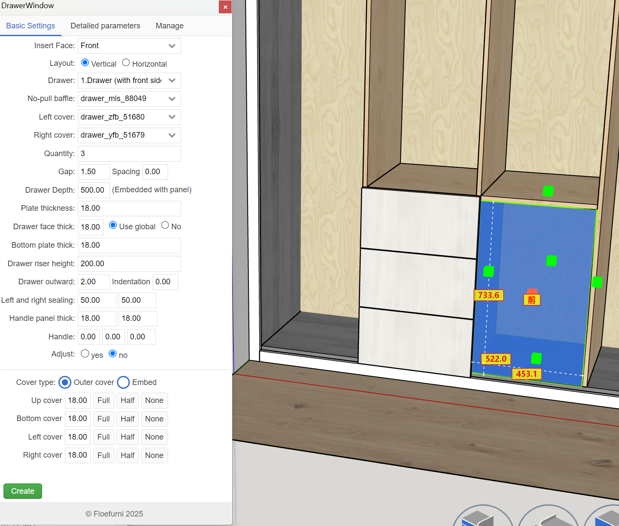The image size is (619, 526).
Task: Expand the No-pull baffle dropdown
Action: [129, 99]
